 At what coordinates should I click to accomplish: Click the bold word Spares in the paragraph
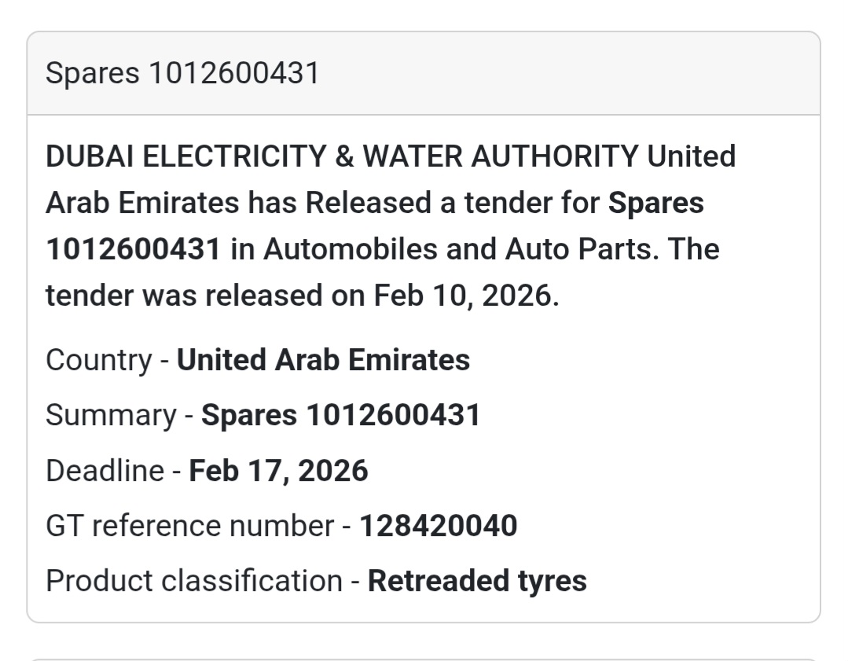pyautogui.click(x=656, y=203)
